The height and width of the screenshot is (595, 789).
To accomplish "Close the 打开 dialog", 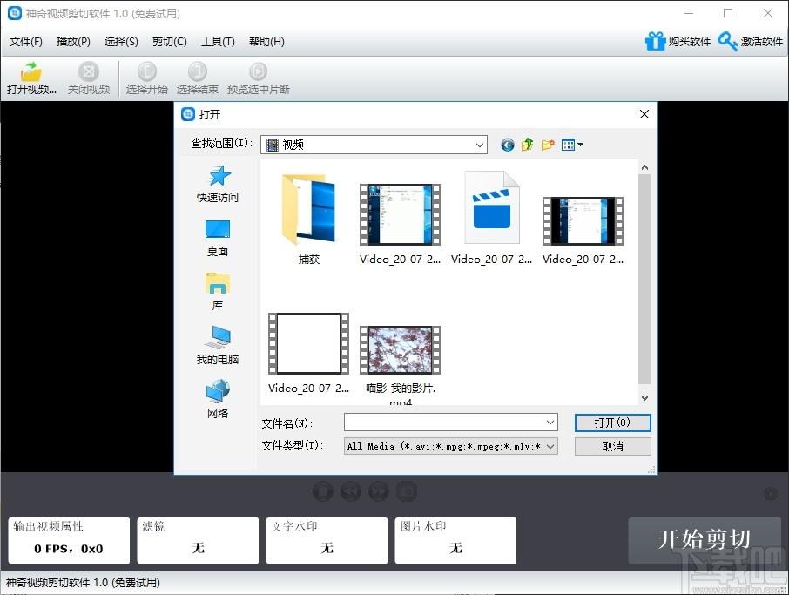I will [x=644, y=114].
